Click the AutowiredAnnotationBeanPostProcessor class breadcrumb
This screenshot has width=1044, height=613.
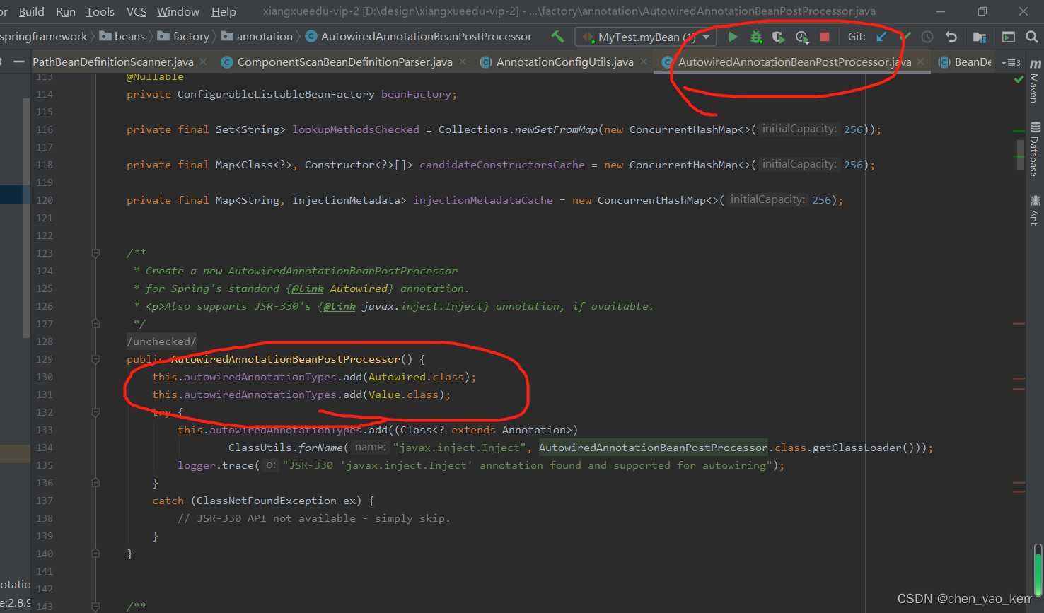419,37
